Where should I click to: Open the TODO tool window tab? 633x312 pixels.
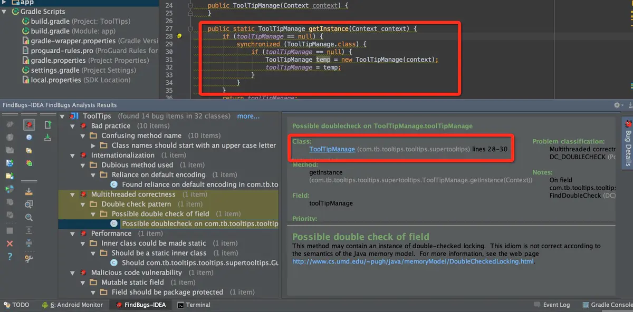pyautogui.click(x=16, y=305)
